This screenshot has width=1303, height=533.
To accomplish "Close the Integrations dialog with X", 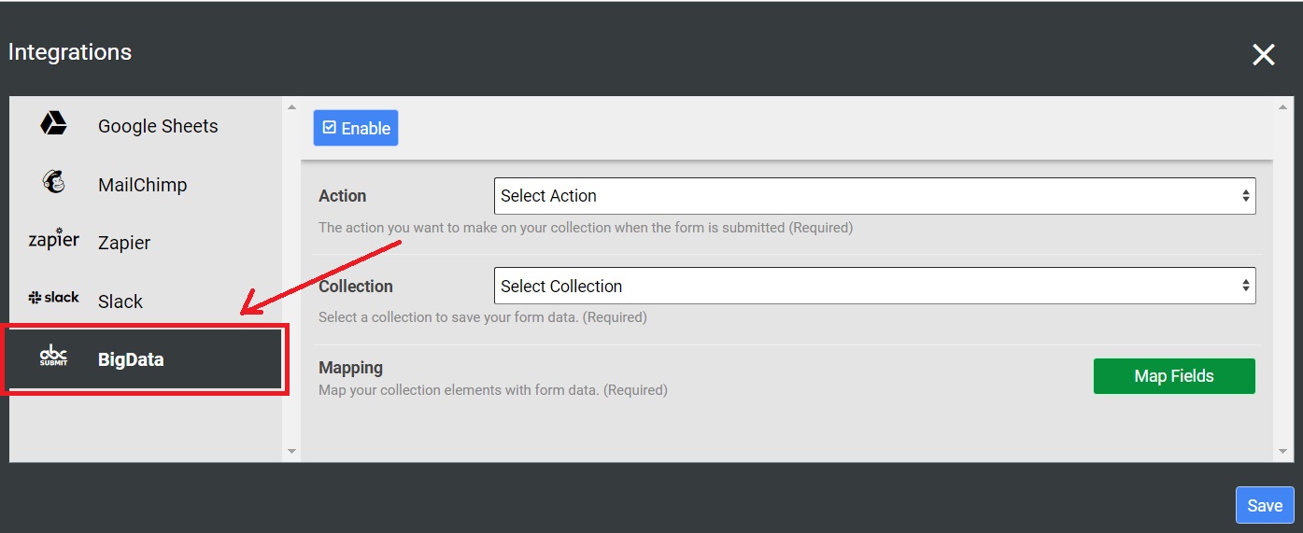I will point(1263,55).
